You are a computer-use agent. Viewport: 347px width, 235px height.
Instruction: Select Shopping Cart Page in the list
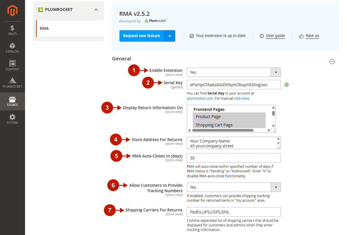[x=229, y=125]
